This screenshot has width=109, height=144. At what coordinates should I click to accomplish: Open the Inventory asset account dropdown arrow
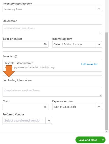(x=99, y=9)
